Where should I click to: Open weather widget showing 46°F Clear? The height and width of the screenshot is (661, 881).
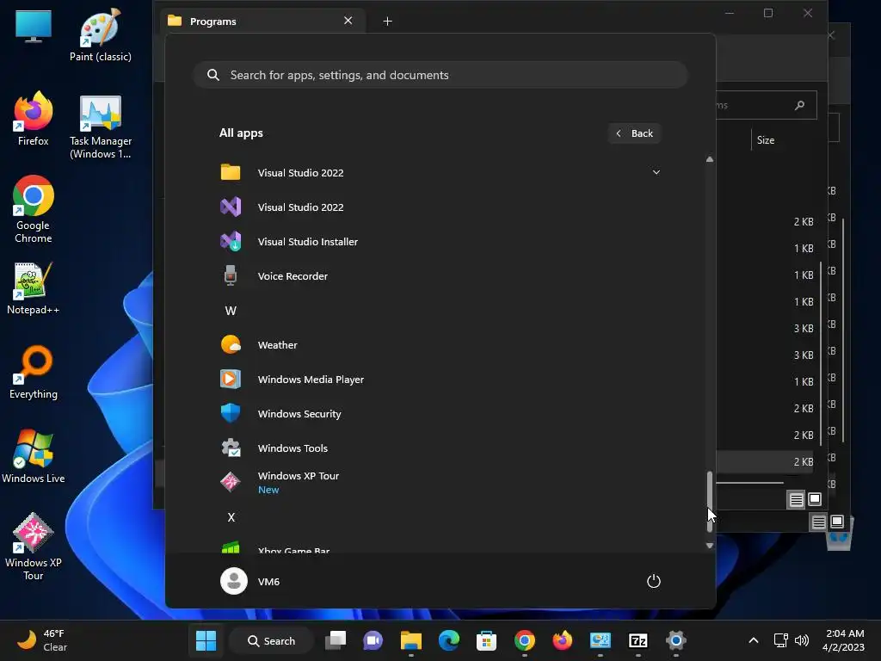[x=42, y=640]
